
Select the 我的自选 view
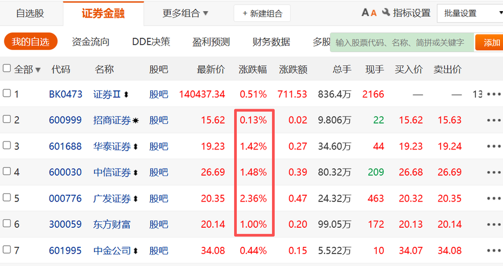click(x=30, y=41)
